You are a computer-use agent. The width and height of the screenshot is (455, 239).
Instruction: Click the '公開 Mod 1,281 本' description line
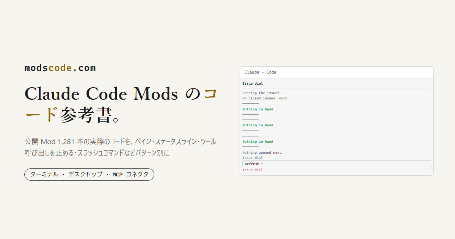120,142
